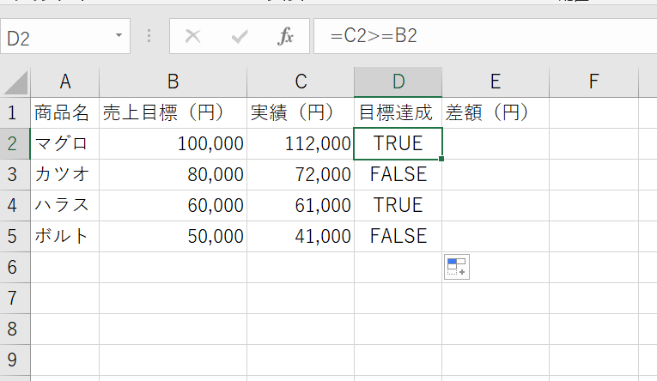
Task: Select column B header
Action: click(x=173, y=82)
